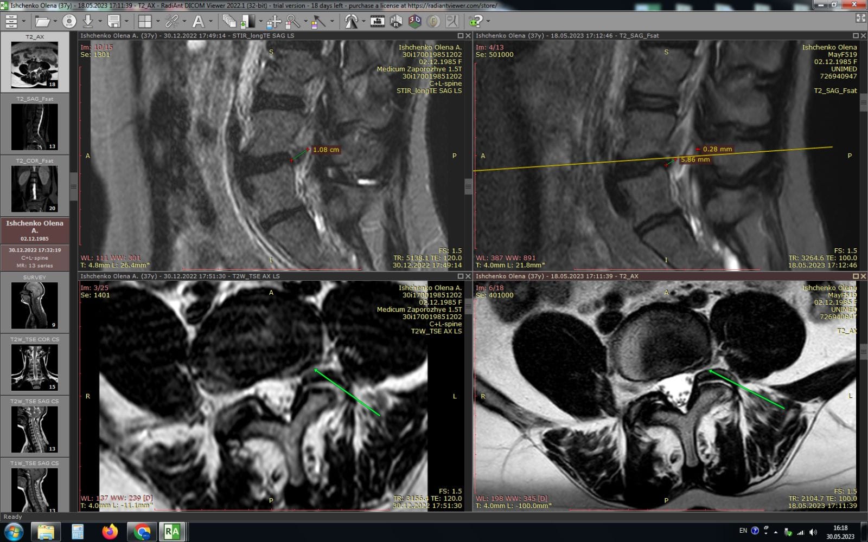Select the pan/move image tool

[273, 22]
